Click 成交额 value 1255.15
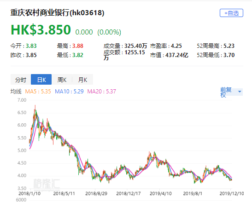252x202 pixels. click(x=135, y=52)
